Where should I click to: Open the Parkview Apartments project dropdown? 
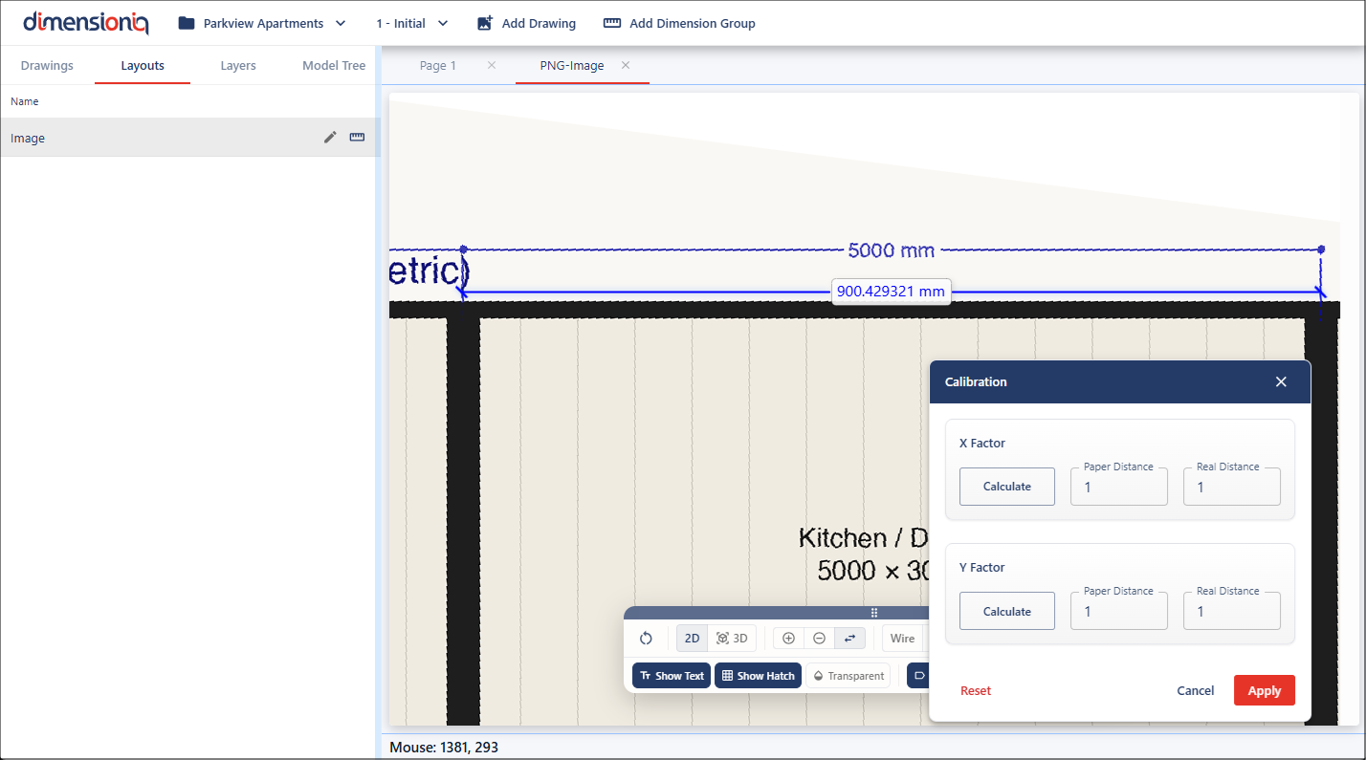[x=262, y=23]
